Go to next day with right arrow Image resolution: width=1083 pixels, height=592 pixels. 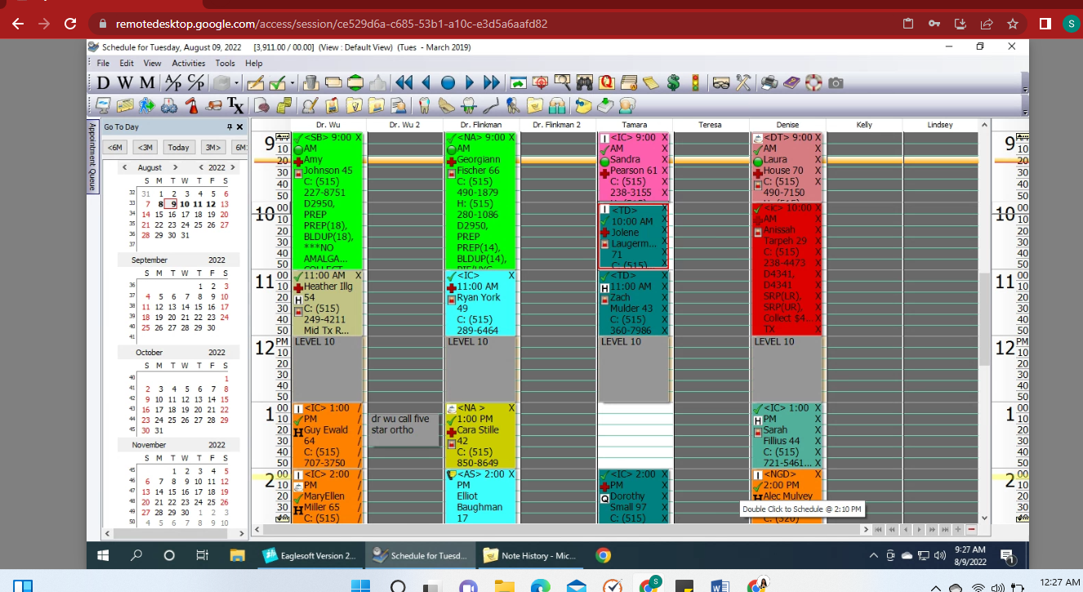point(470,82)
